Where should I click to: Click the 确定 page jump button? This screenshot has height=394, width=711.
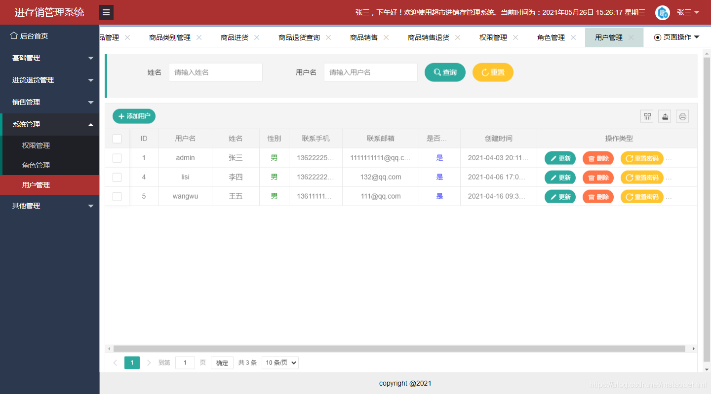point(222,363)
